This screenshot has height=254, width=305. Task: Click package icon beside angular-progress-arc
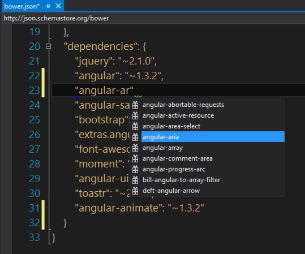(x=135, y=169)
